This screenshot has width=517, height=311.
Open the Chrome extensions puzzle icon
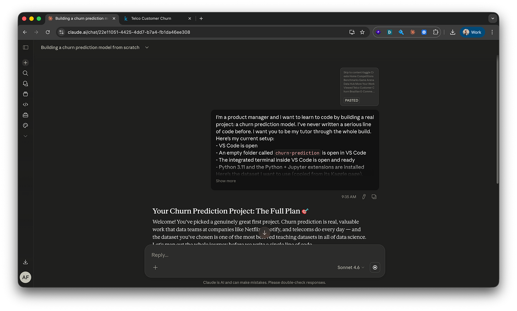point(435,32)
